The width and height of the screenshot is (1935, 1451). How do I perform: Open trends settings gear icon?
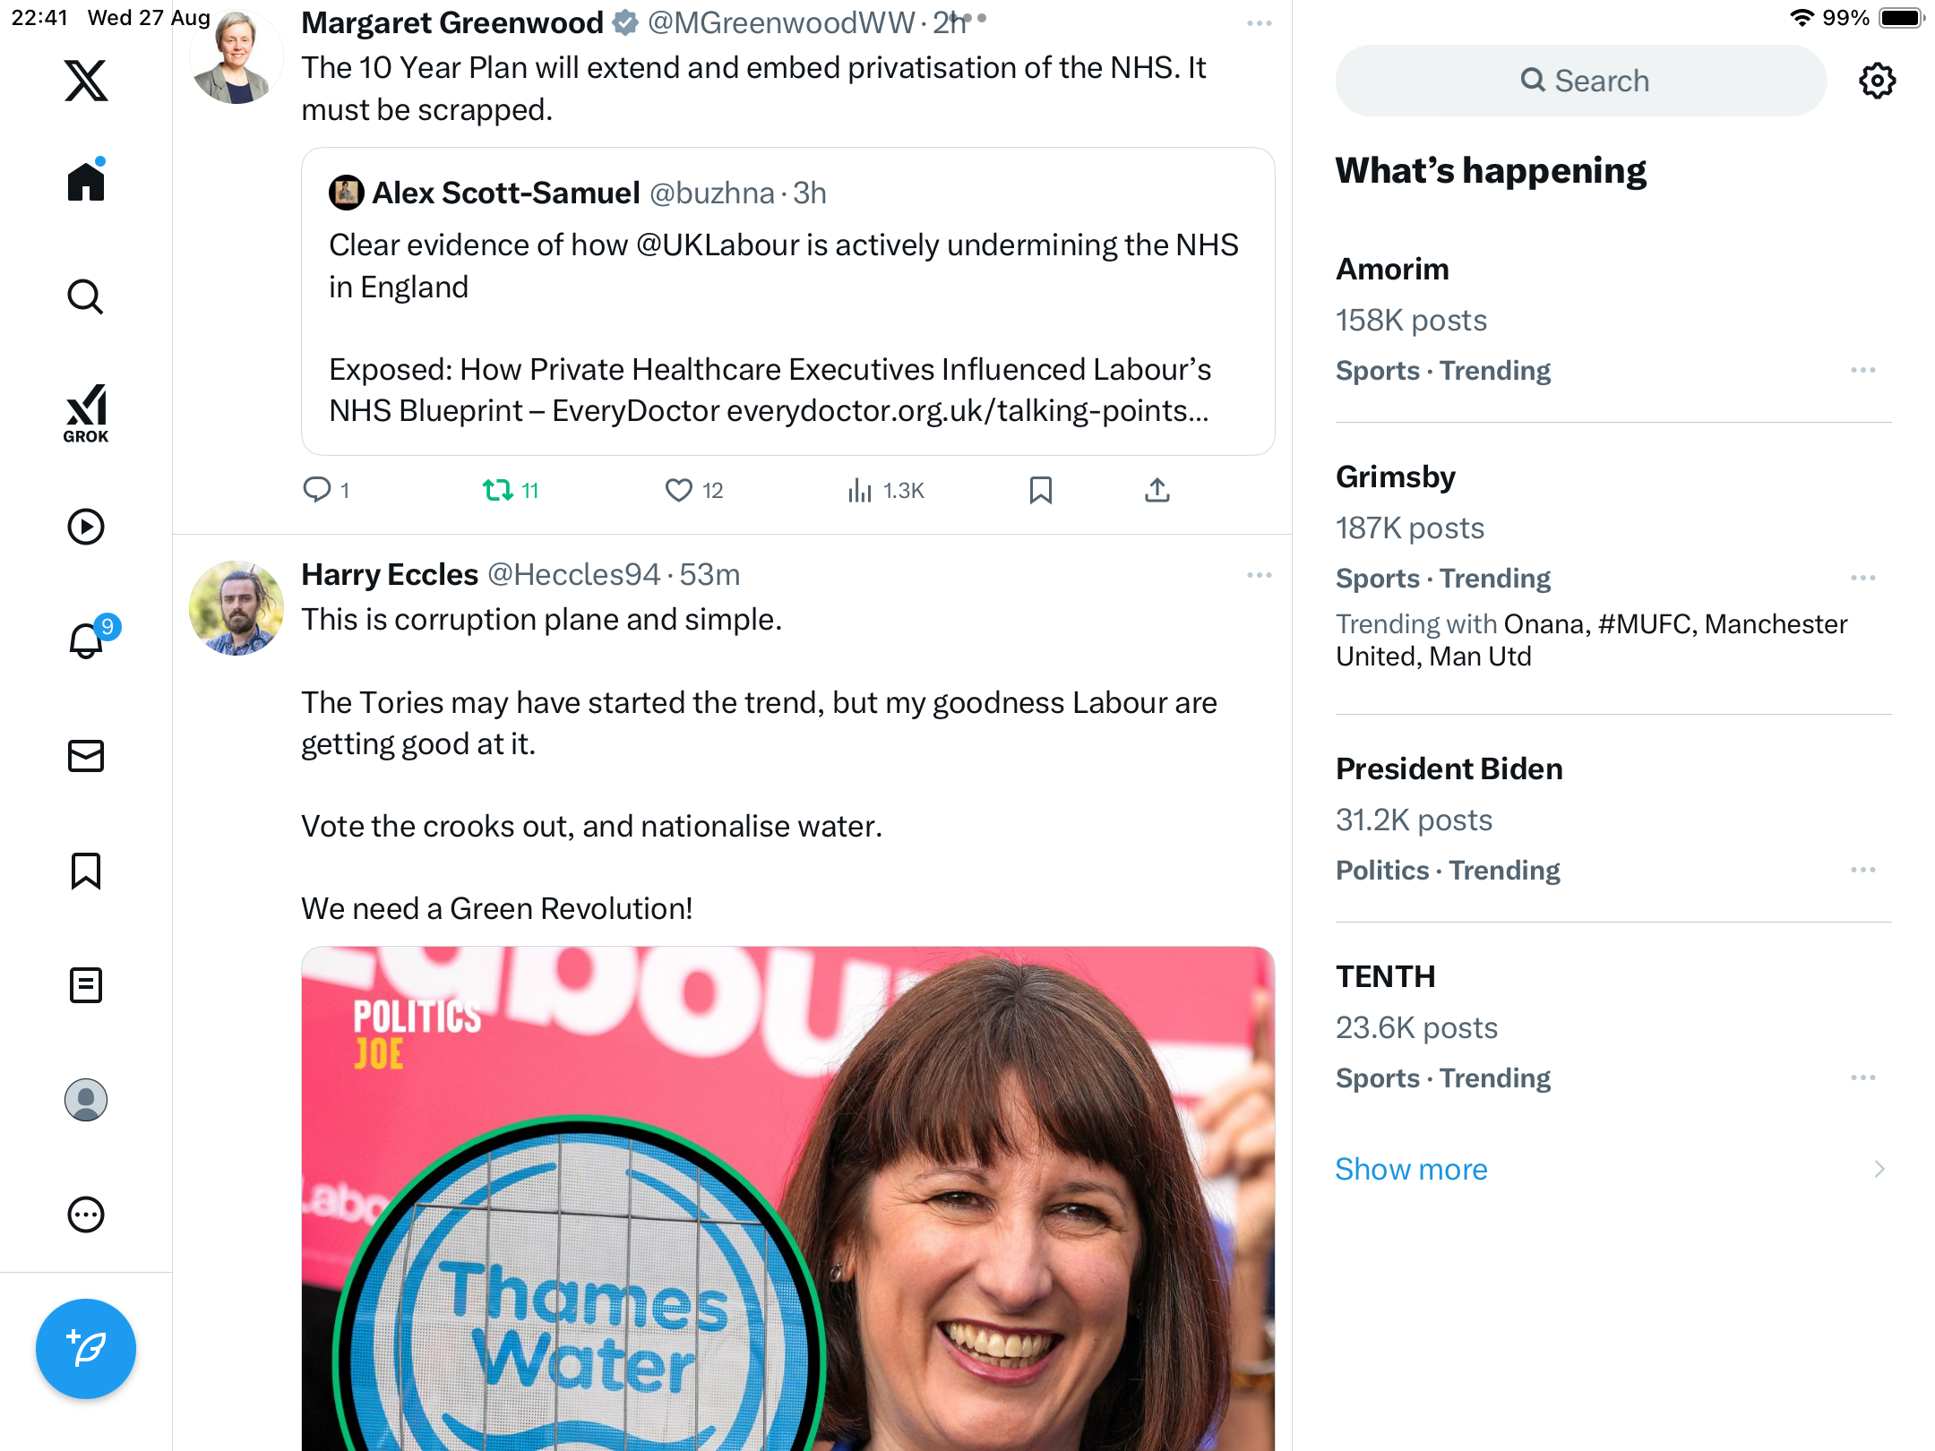coord(1877,81)
